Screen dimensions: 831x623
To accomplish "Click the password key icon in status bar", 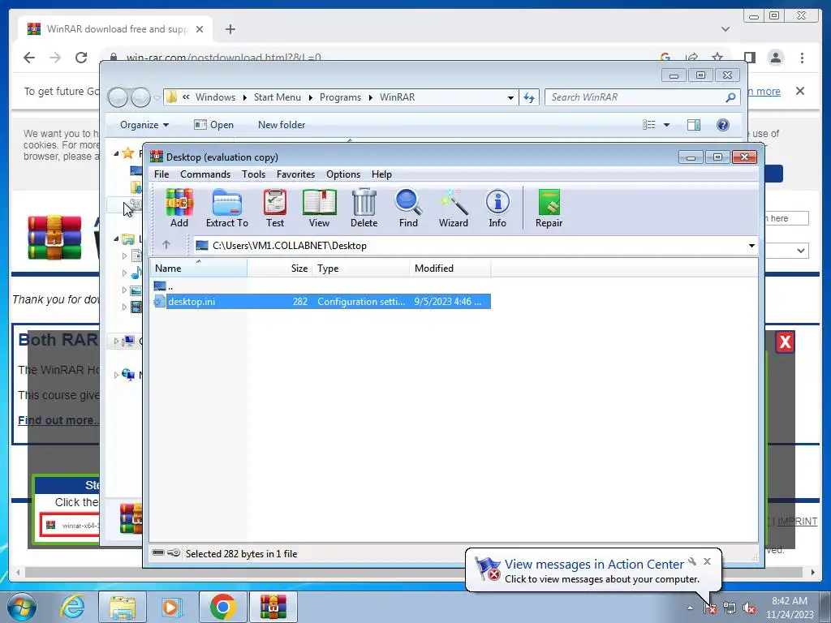I will (x=174, y=553).
